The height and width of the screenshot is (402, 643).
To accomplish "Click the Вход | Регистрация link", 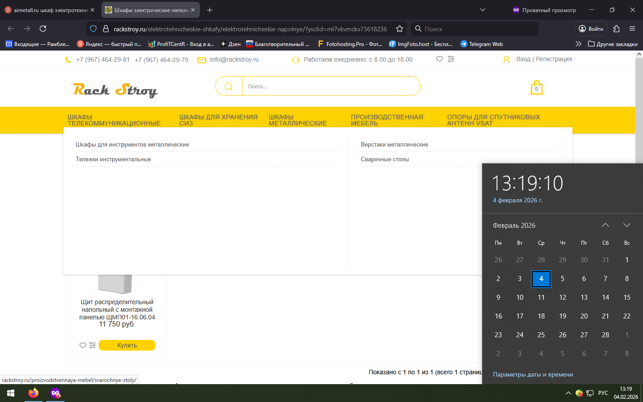I will coord(544,59).
